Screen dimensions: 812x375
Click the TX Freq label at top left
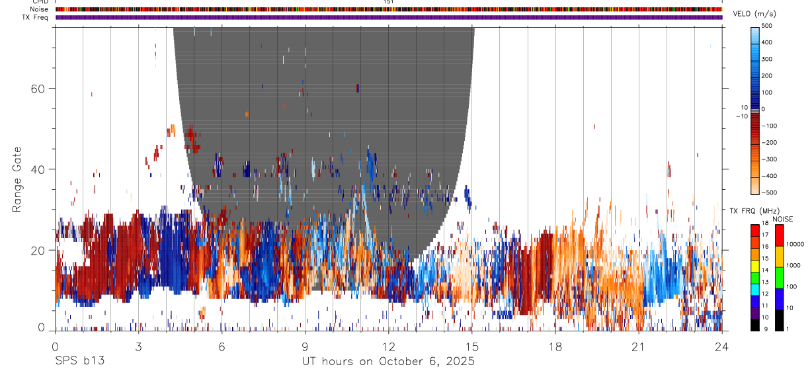[x=36, y=17]
